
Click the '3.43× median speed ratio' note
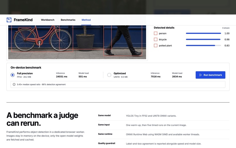point(28,85)
